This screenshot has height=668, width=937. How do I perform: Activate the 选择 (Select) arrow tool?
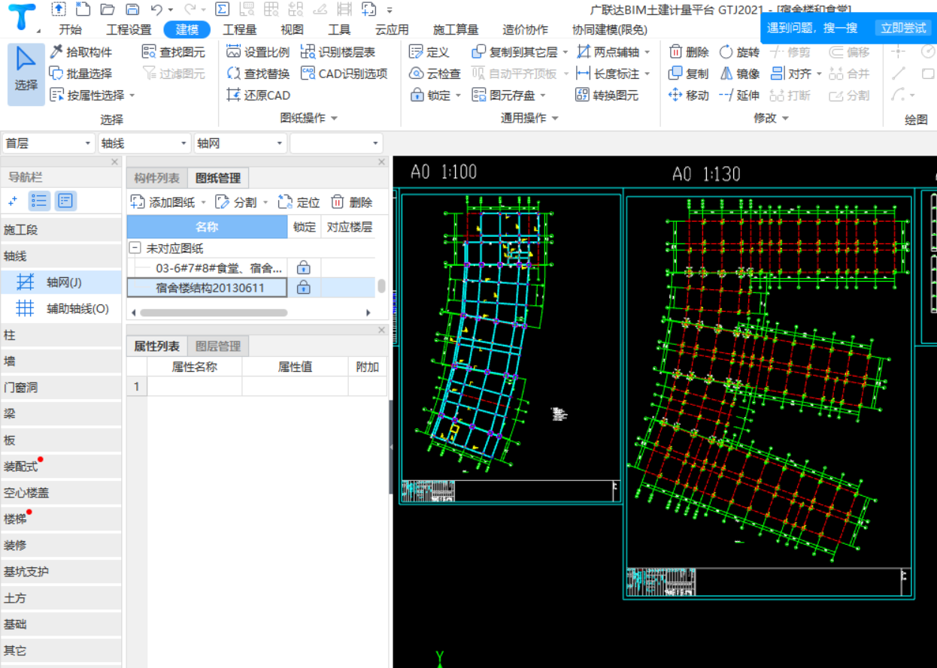(26, 74)
